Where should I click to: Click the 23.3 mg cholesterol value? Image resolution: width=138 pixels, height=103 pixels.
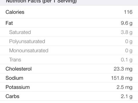(x=123, y=69)
